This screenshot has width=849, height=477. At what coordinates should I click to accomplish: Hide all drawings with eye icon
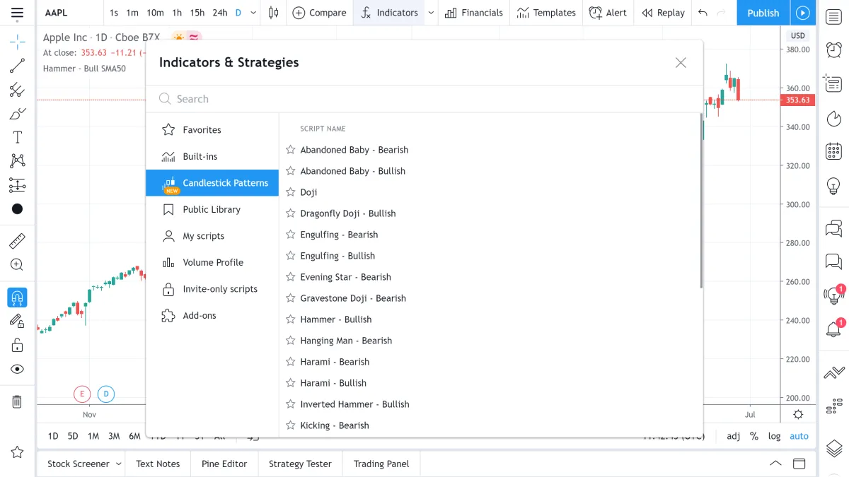click(x=17, y=369)
